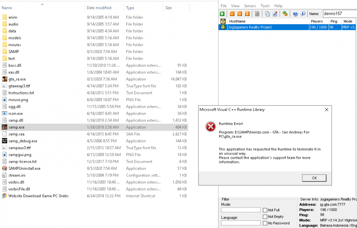Click the green Connect play icon
The height and width of the screenshot is (228, 357).
(x=222, y=14)
